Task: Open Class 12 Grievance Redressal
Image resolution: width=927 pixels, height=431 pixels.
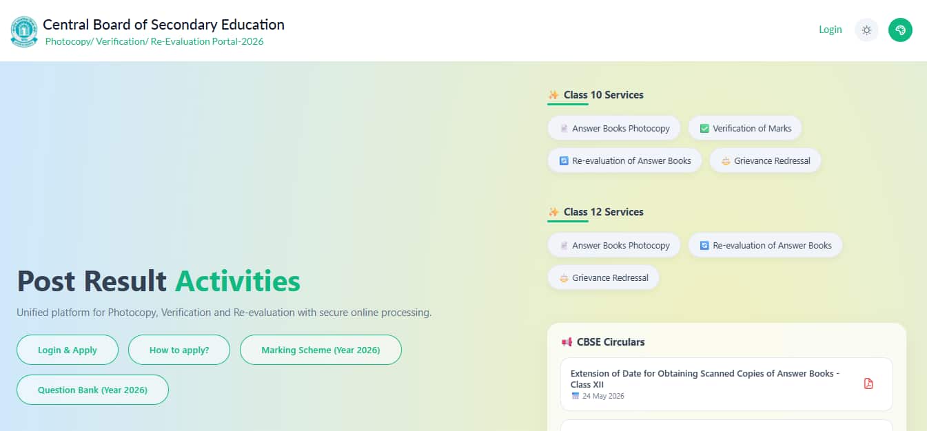Action: (x=603, y=277)
